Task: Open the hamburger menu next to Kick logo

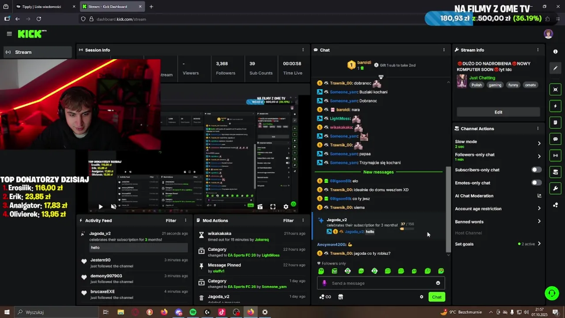Action: click(9, 34)
